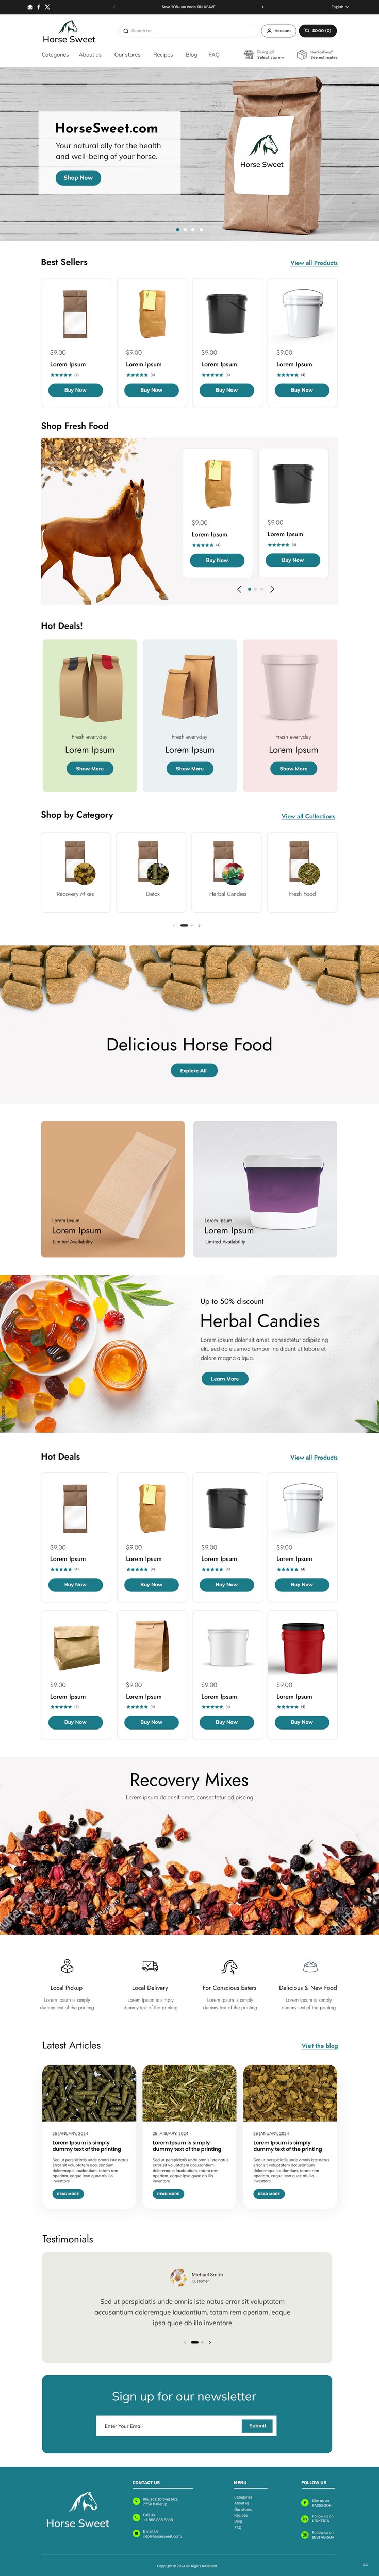Click the Horse Sweet header logo
The height and width of the screenshot is (2576, 379).
coord(69,31)
